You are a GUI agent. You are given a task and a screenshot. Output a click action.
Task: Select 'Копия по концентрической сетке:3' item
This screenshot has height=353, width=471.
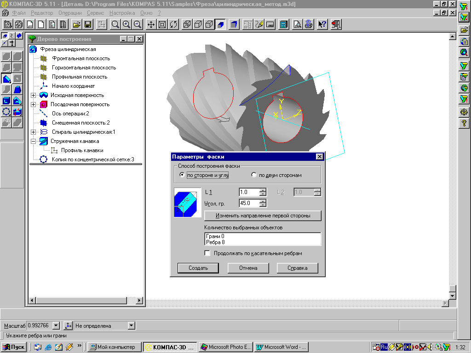tap(93, 159)
